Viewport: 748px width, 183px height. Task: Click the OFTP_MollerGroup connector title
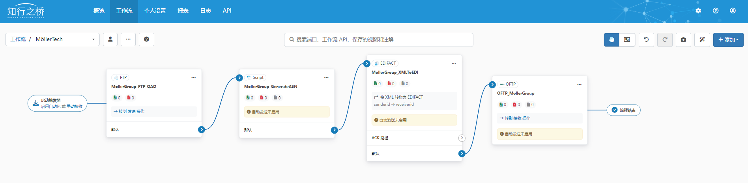click(x=516, y=93)
